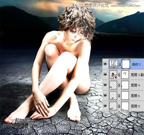The image size is (144, 135).
Task: Hide the 图层 4 layer
Action: click(x=105, y=85)
